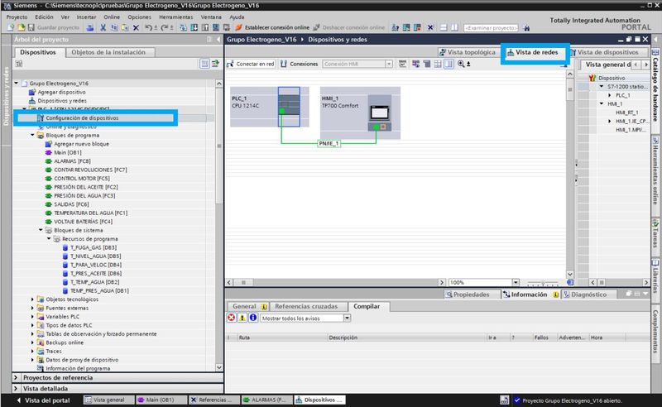Click the split editor horizontally icon
This screenshot has height=407, width=662.
(444, 27)
